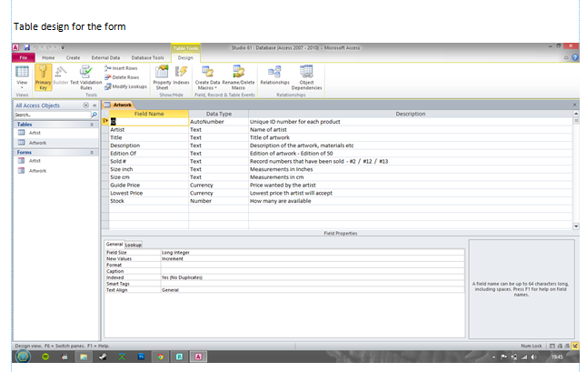587x372 pixels.
Task: Select the Edition Of field name cell
Action: 149,153
